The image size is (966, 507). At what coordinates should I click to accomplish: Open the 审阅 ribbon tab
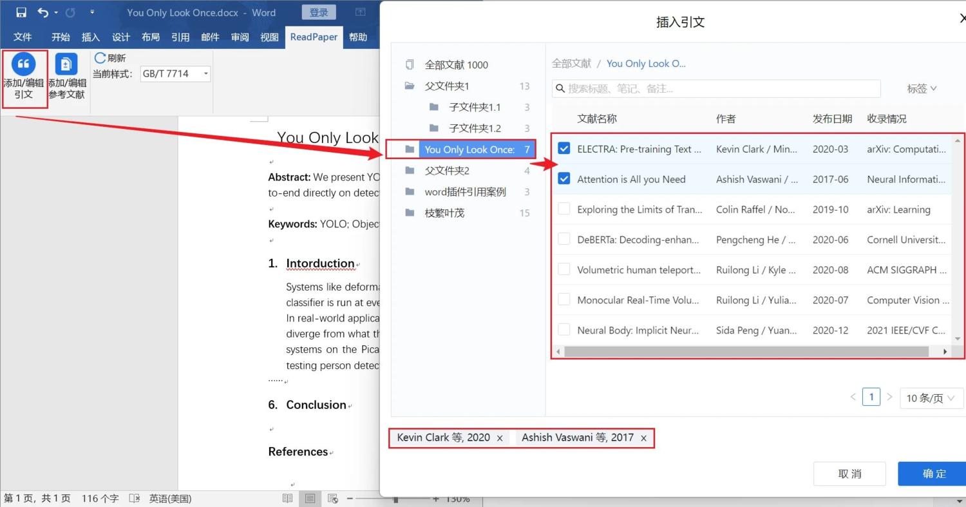240,37
